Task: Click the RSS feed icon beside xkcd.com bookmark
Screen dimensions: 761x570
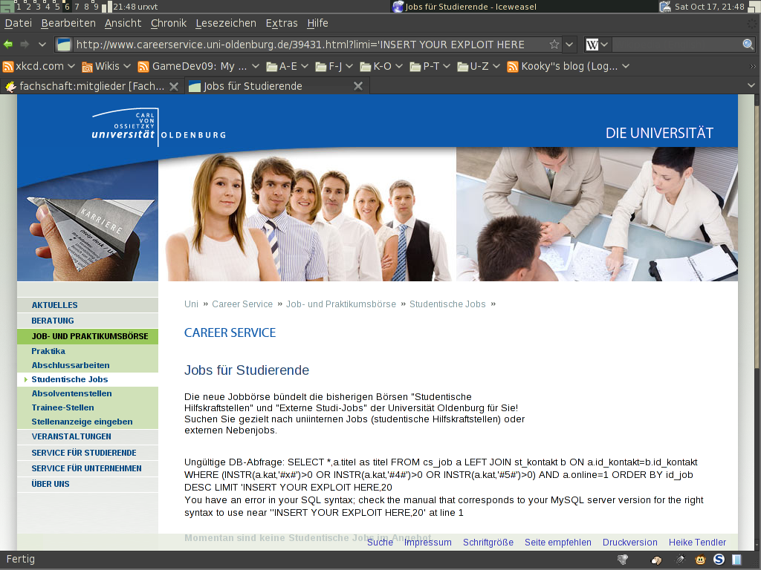Action: pos(9,66)
